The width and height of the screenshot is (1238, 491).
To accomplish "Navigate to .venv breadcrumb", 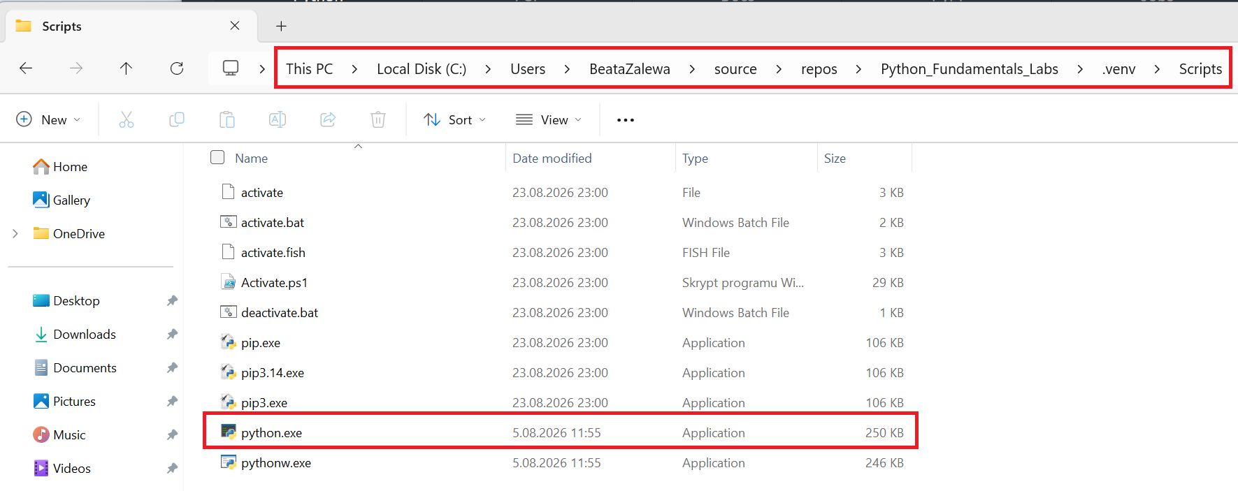I will pos(1118,68).
